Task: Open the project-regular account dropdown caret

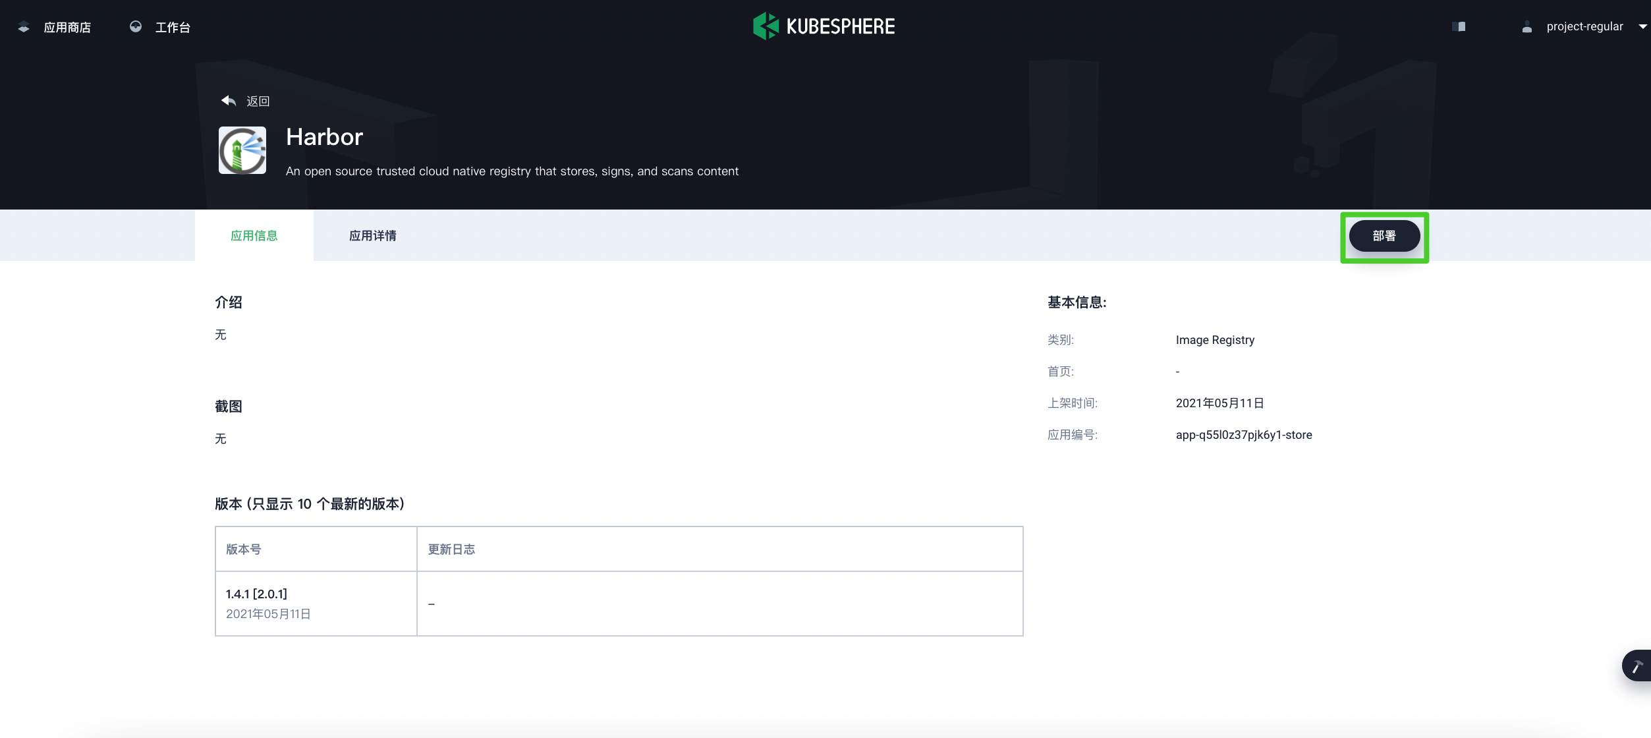Action: 1640,26
